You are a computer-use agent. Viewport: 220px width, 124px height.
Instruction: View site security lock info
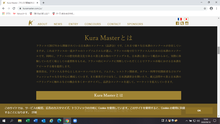(20, 8)
